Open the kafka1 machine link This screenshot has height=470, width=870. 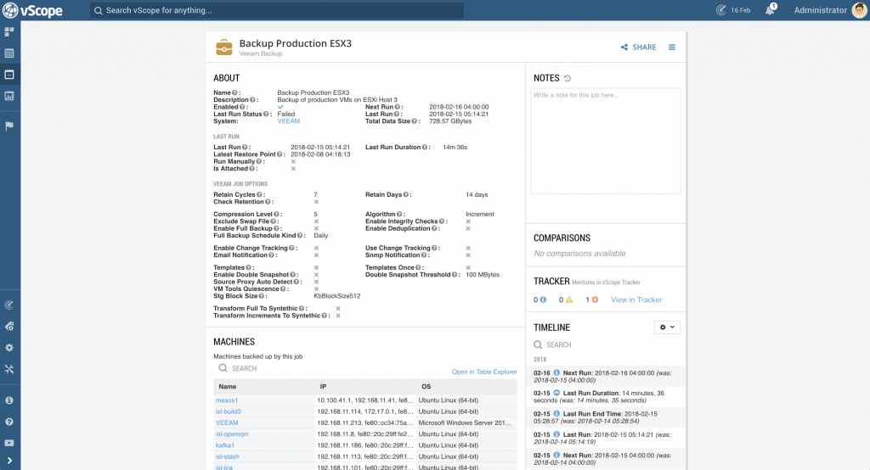tap(224, 445)
